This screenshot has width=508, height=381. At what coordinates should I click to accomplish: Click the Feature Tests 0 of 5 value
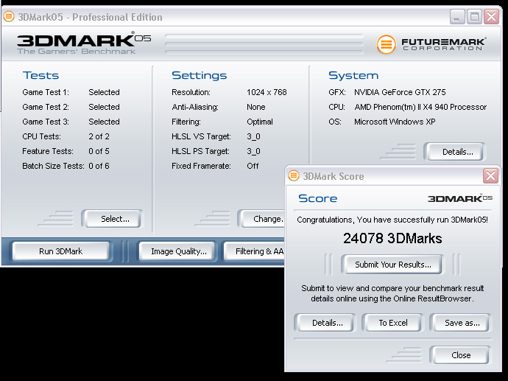(x=99, y=151)
